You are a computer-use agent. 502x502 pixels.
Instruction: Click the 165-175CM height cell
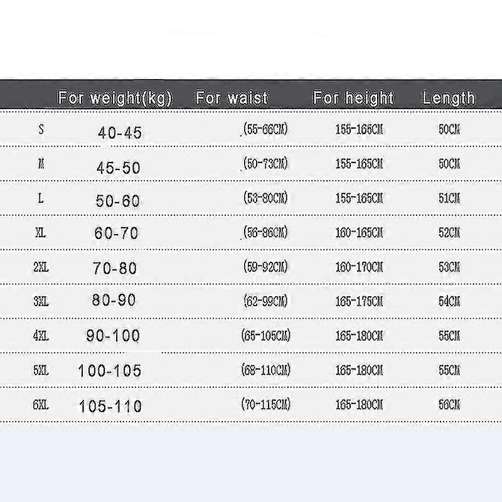[359, 301]
